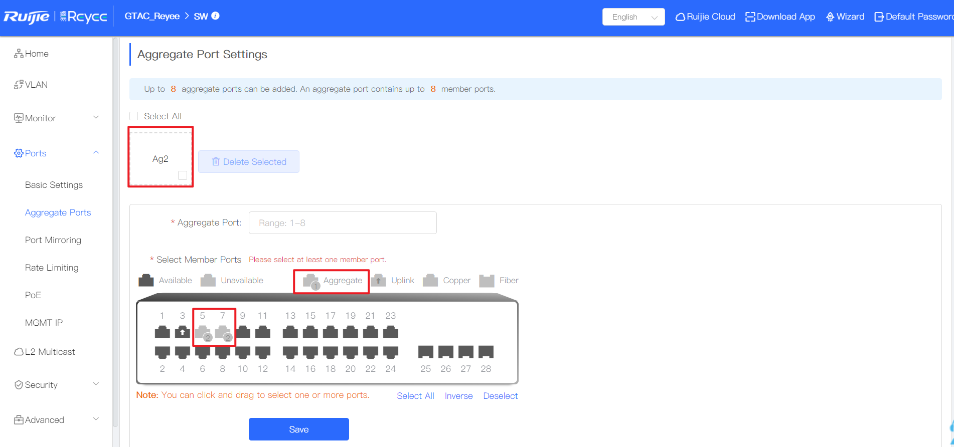Select switch port 21

point(371,332)
